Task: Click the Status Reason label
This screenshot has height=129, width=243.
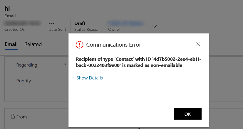Action: tap(87, 29)
